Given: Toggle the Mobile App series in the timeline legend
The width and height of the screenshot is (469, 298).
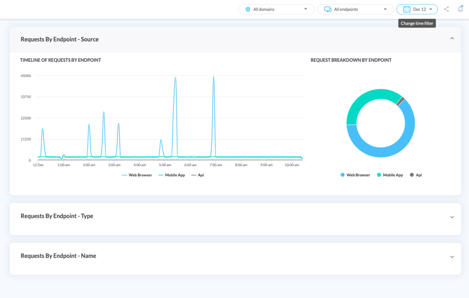Looking at the screenshot, I should (172, 174).
